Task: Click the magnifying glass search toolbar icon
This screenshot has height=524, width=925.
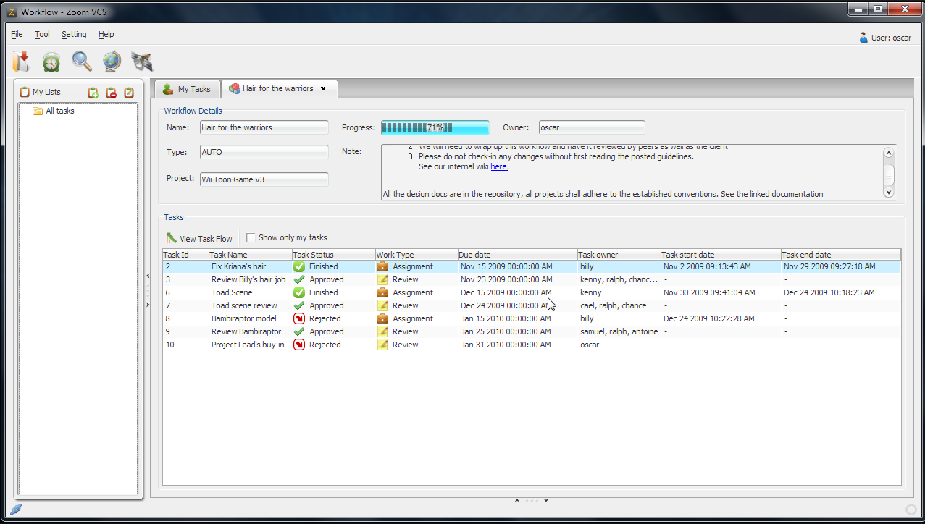Action: click(x=81, y=62)
